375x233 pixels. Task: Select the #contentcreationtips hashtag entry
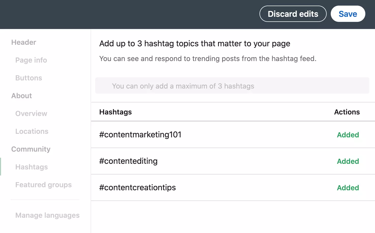click(x=137, y=187)
